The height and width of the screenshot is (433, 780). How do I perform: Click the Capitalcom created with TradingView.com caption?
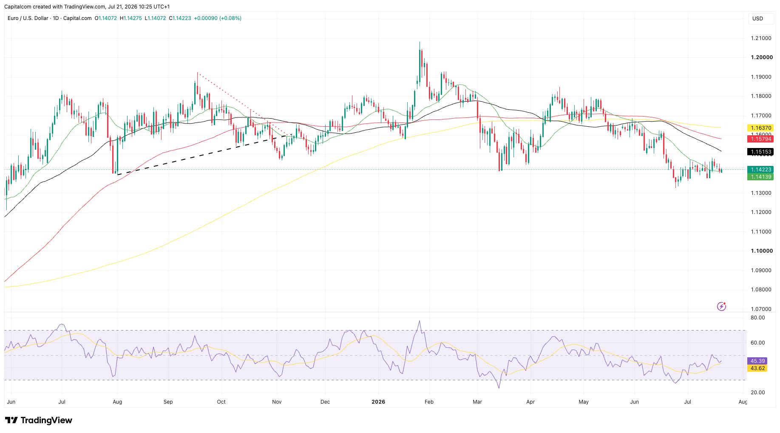tap(87, 7)
